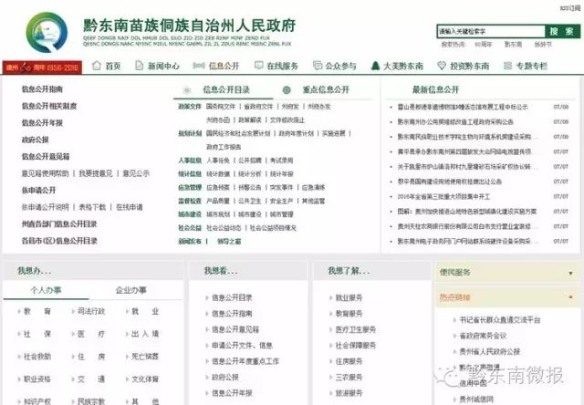
Task: Click the diamond icon beside 投资黔东南
Action: (442, 66)
